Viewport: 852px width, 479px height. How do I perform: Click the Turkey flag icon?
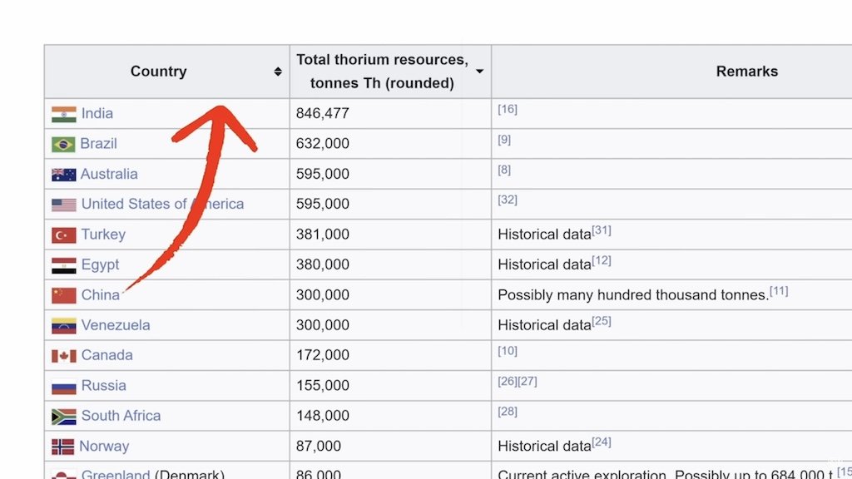tap(63, 235)
